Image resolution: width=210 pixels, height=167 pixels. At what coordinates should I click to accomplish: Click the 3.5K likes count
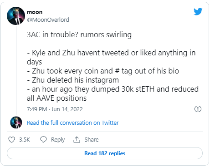25,140
